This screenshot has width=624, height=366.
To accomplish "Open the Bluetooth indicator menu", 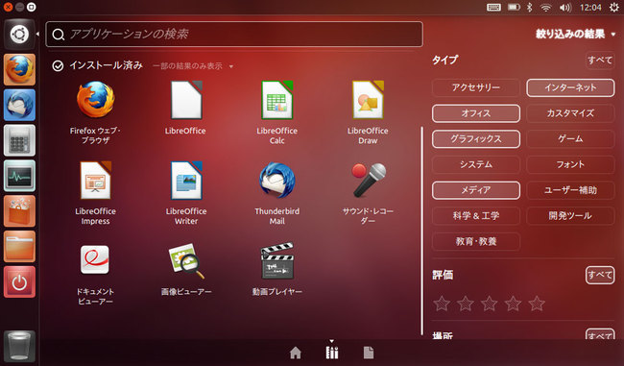I will [529, 7].
